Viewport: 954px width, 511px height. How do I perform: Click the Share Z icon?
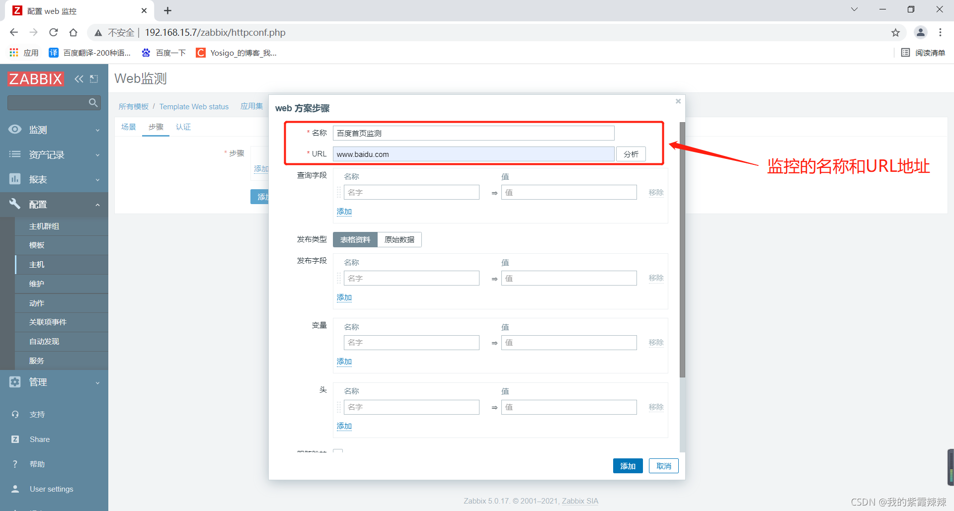pos(15,439)
